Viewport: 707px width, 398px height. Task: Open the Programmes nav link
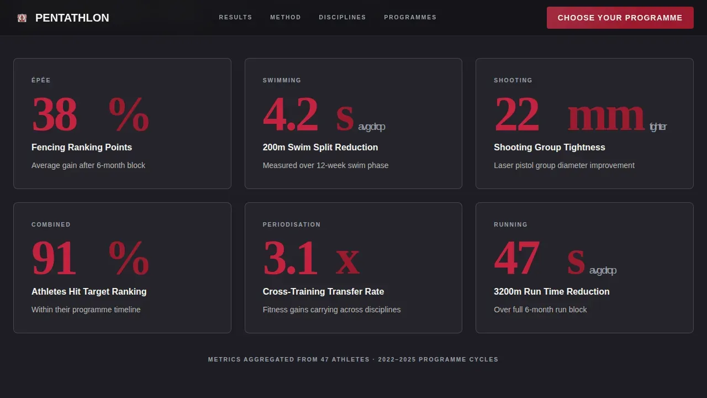coord(410,17)
